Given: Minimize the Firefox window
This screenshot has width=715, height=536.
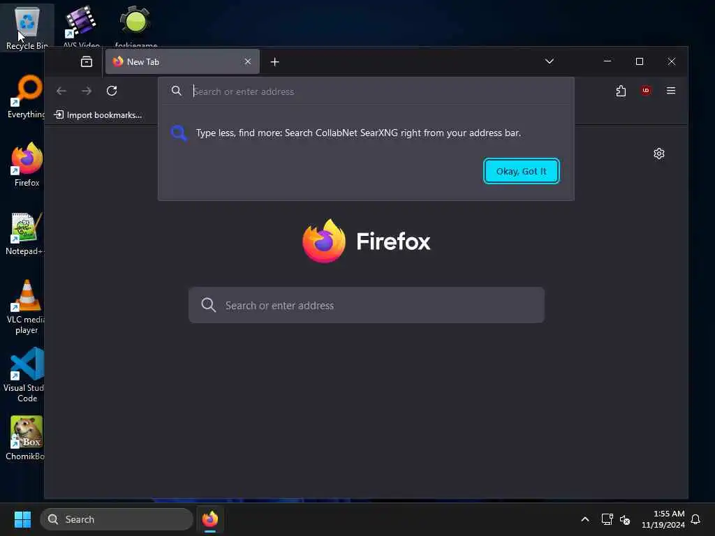Looking at the screenshot, I should click(x=607, y=61).
